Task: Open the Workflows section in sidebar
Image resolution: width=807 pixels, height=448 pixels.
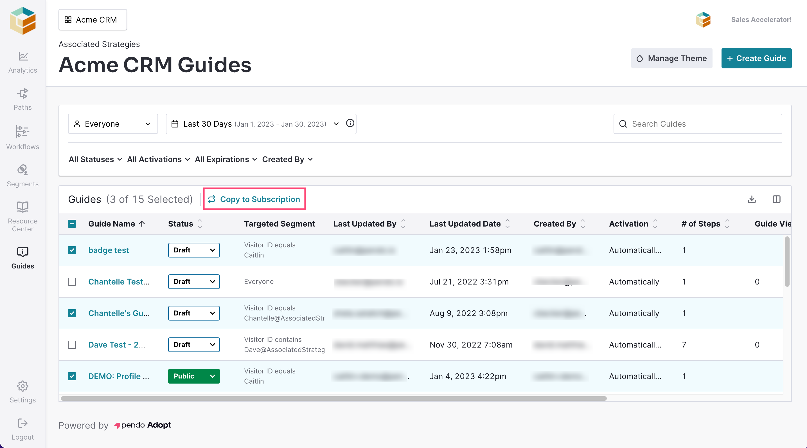Action: coord(22,138)
